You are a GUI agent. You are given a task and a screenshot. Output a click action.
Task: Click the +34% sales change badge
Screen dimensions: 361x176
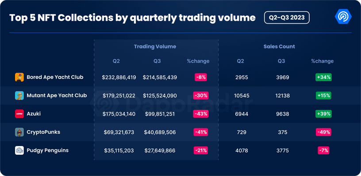[323, 77]
